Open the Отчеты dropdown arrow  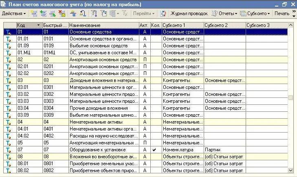pyautogui.click(x=236, y=13)
